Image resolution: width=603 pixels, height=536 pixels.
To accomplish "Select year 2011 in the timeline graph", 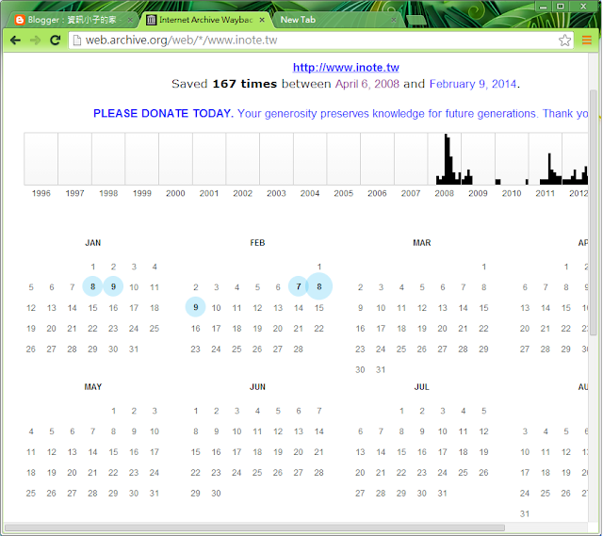I will 546,160.
